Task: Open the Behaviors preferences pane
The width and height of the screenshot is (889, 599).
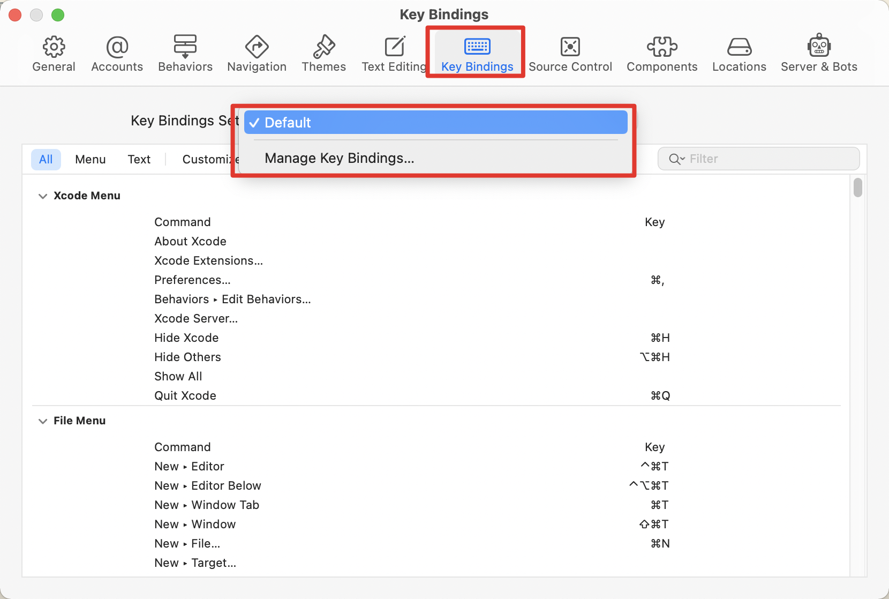Action: click(185, 54)
